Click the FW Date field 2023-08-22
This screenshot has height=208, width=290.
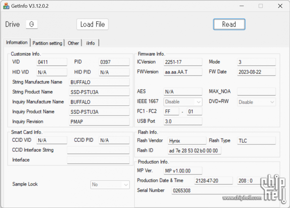tap(256, 72)
